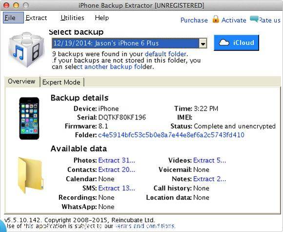
Task: Open the Extract menu
Action: pos(36,18)
